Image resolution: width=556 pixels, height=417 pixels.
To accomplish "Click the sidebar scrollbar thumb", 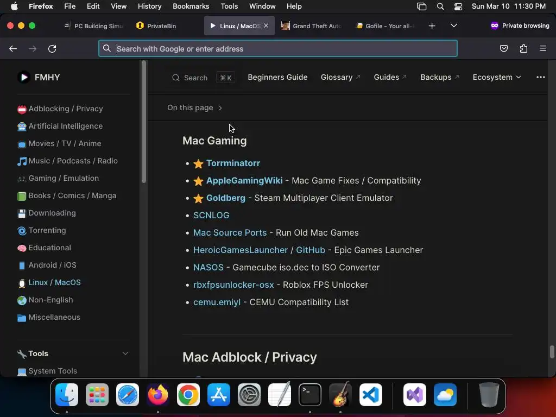I will click(143, 122).
